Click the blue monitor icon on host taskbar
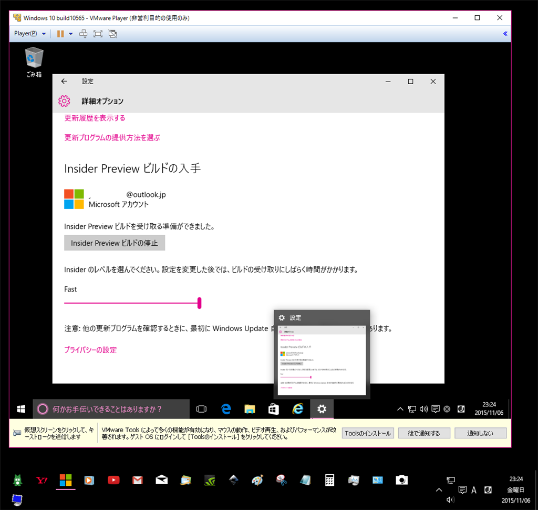The image size is (538, 510). click(x=17, y=499)
